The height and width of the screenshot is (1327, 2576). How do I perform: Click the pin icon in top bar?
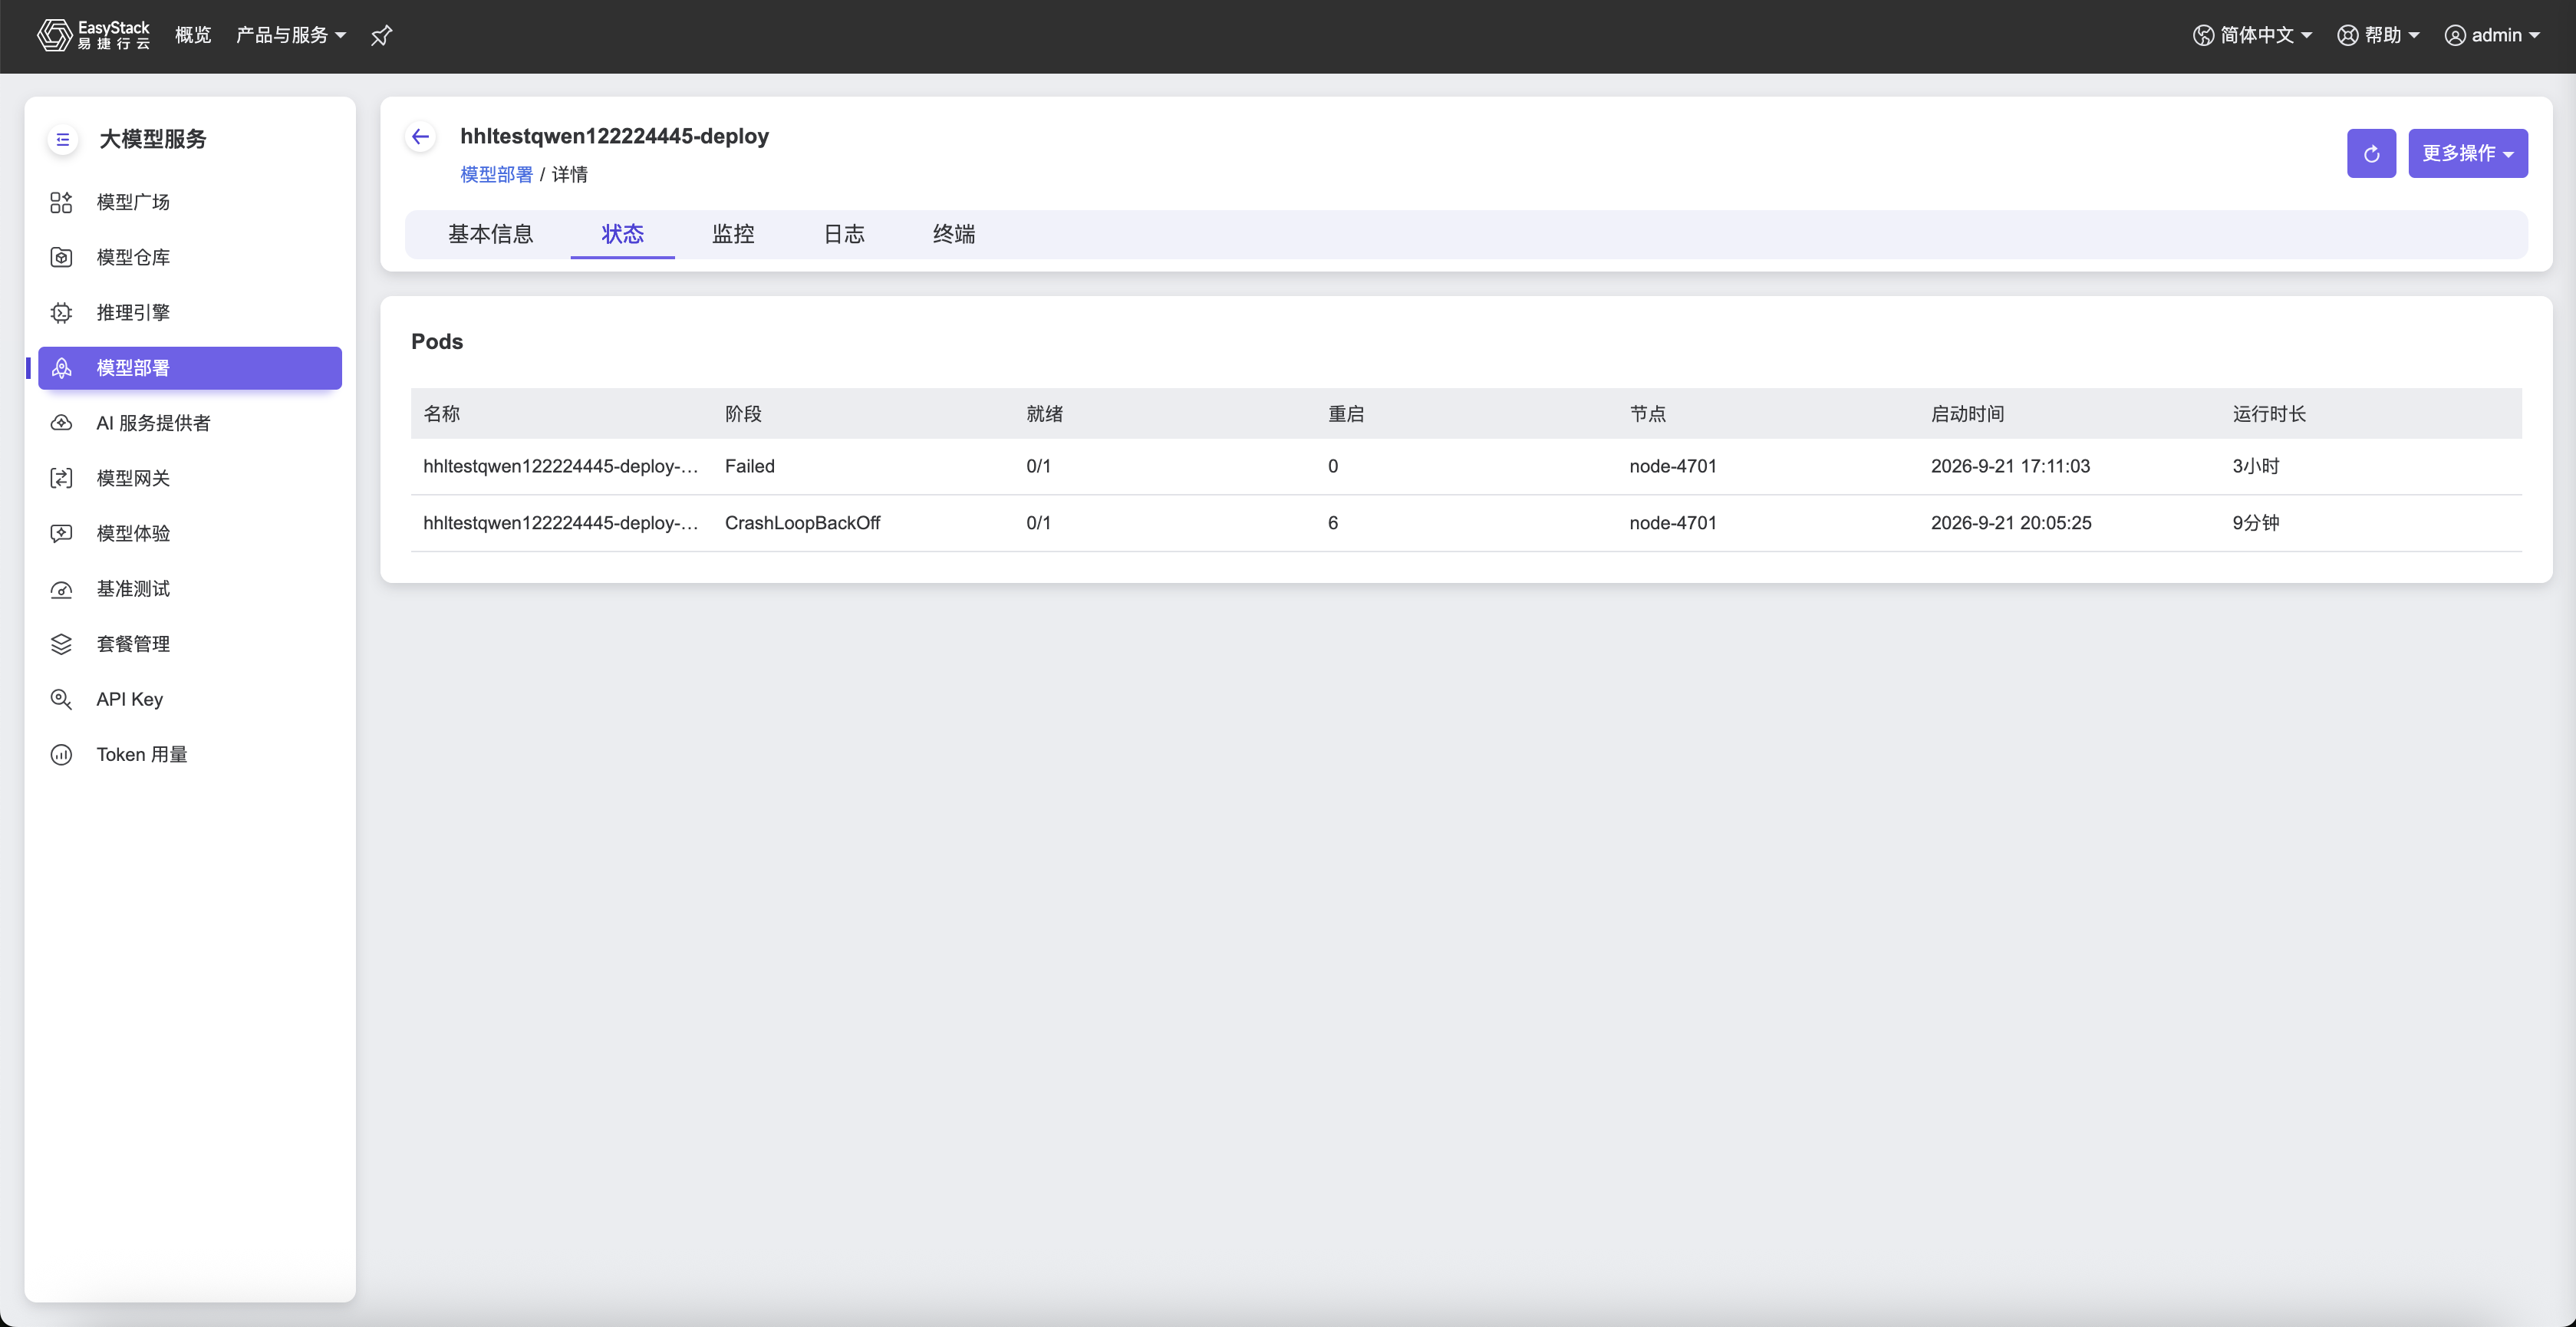tap(381, 36)
